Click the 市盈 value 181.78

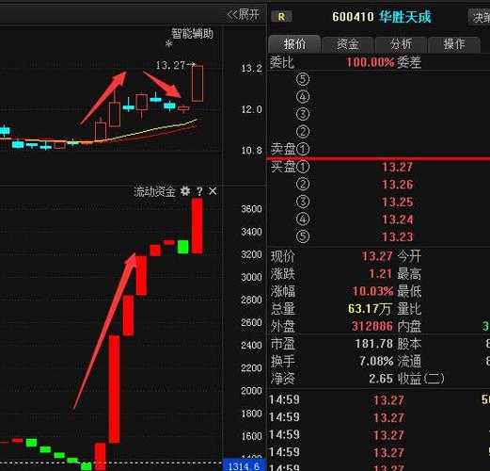point(373,344)
